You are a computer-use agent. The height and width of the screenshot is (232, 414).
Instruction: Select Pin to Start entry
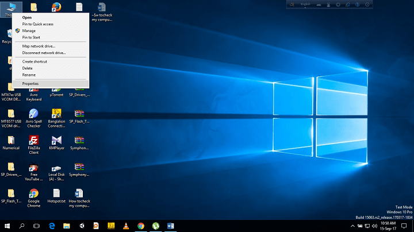pos(31,37)
